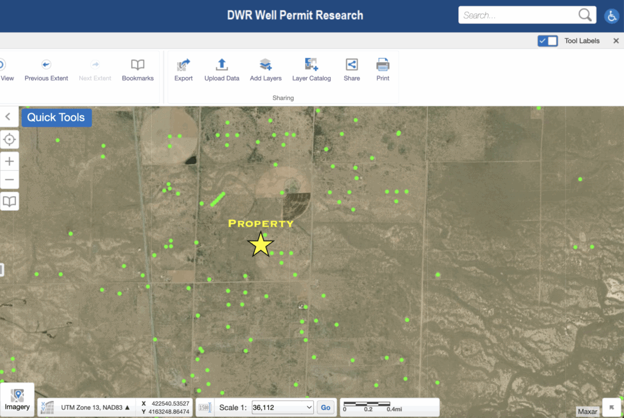Screen dimensions: 624x418
Task: Switch basemap using Imagery button
Action: [x=17, y=400]
